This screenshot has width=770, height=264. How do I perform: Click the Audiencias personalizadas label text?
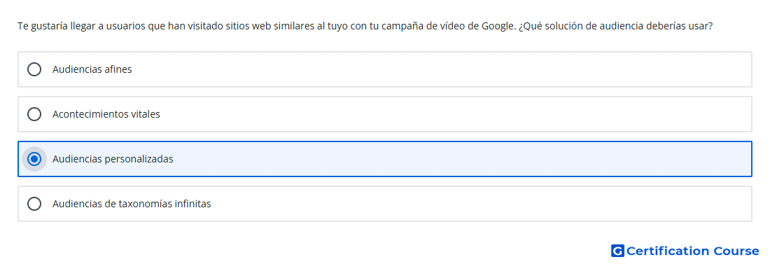113,159
